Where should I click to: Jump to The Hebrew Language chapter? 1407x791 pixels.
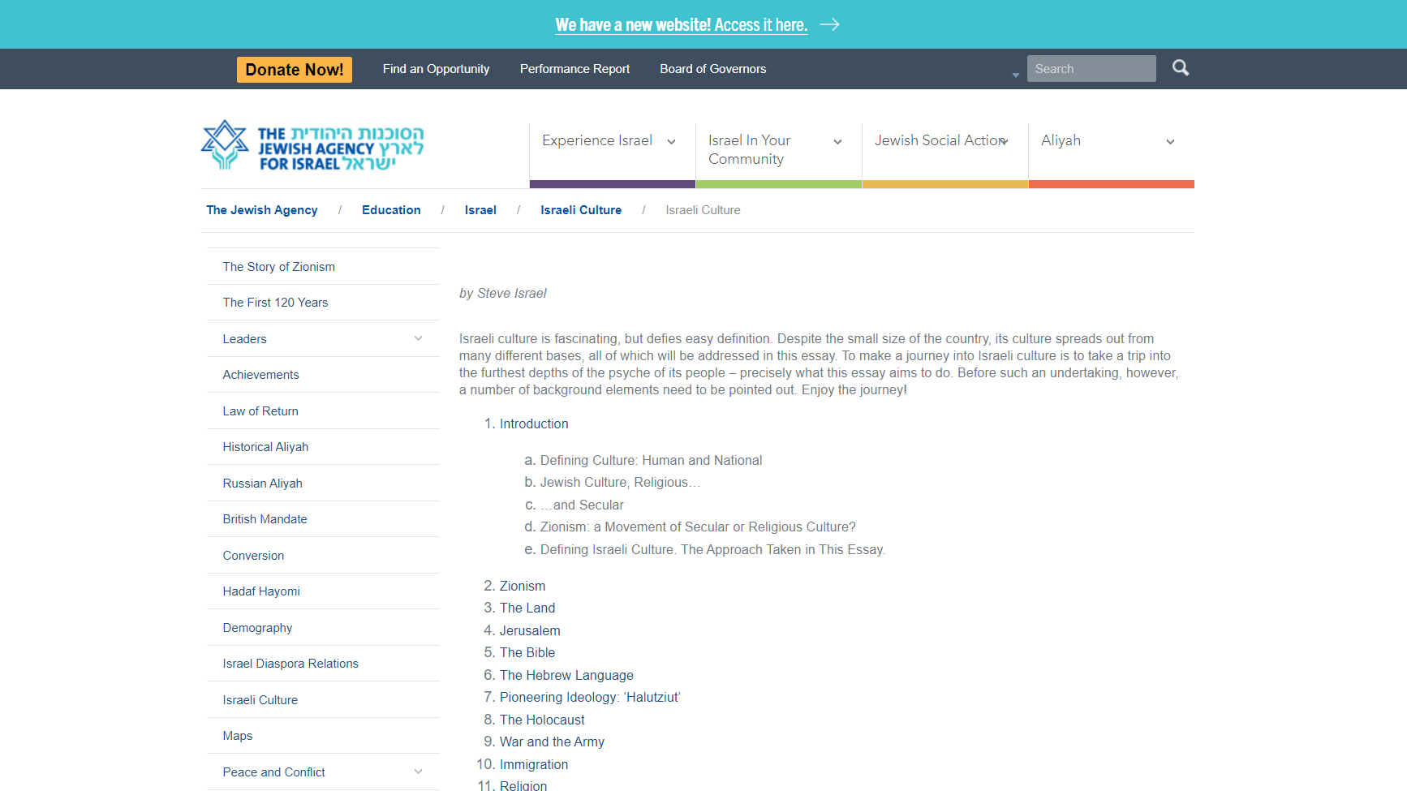coord(566,675)
